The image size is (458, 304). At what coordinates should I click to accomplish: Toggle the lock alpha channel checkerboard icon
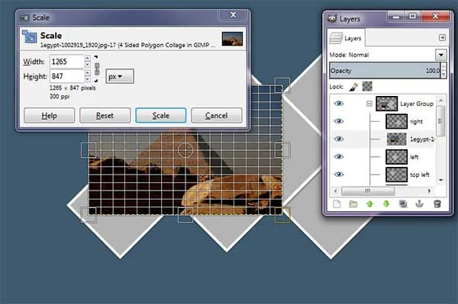click(x=367, y=86)
